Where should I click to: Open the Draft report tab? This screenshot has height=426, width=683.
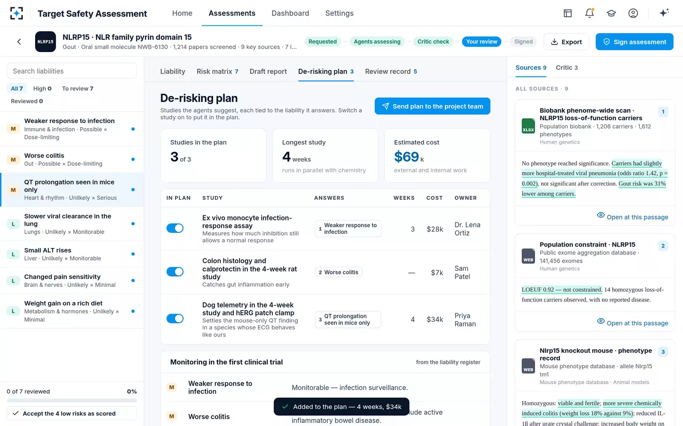268,71
